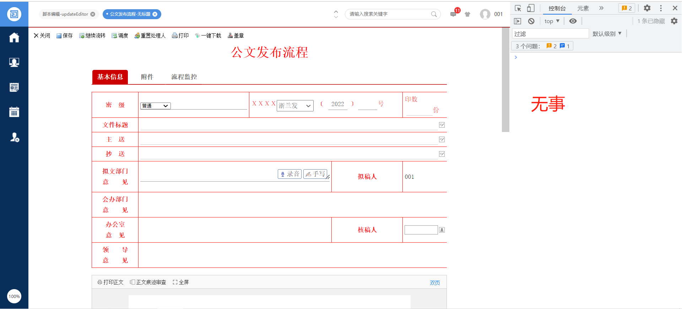This screenshot has height=309, width=682.
Task: Click the search keyword input field
Action: coord(389,14)
